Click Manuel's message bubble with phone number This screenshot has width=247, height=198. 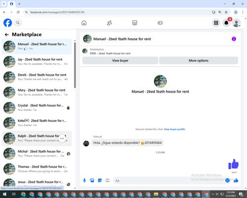[x=127, y=143]
